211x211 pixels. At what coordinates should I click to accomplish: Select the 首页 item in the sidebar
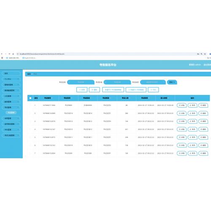tap(11, 73)
